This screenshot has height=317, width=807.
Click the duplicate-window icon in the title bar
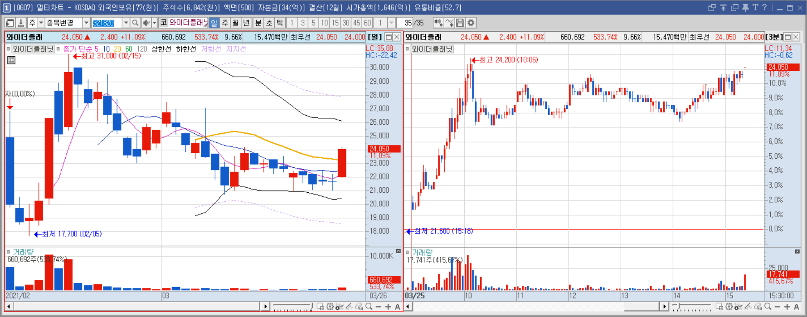(x=734, y=8)
